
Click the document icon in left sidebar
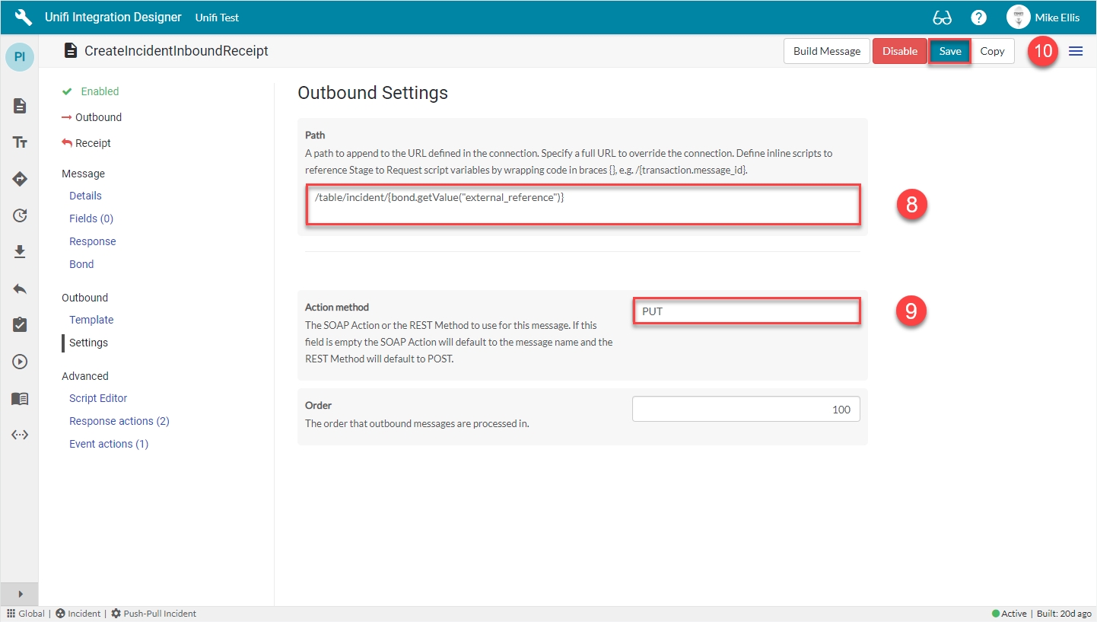coord(20,106)
